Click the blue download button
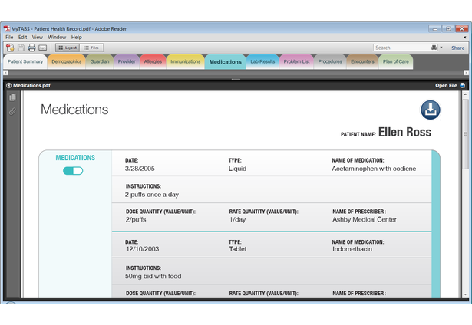The height and width of the screenshot is (325, 472). 431,110
